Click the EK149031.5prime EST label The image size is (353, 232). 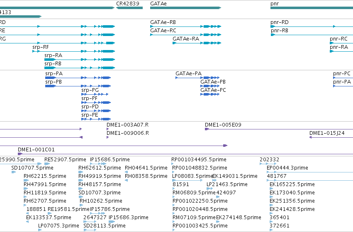pyautogui.click(x=235, y=176)
